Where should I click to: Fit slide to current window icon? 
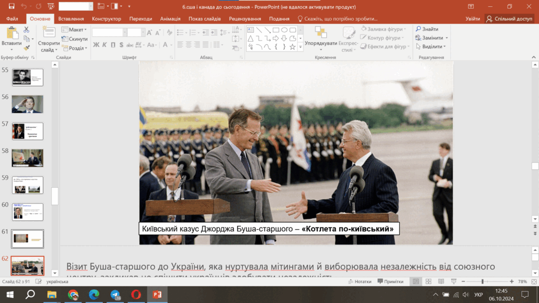[x=534, y=281]
